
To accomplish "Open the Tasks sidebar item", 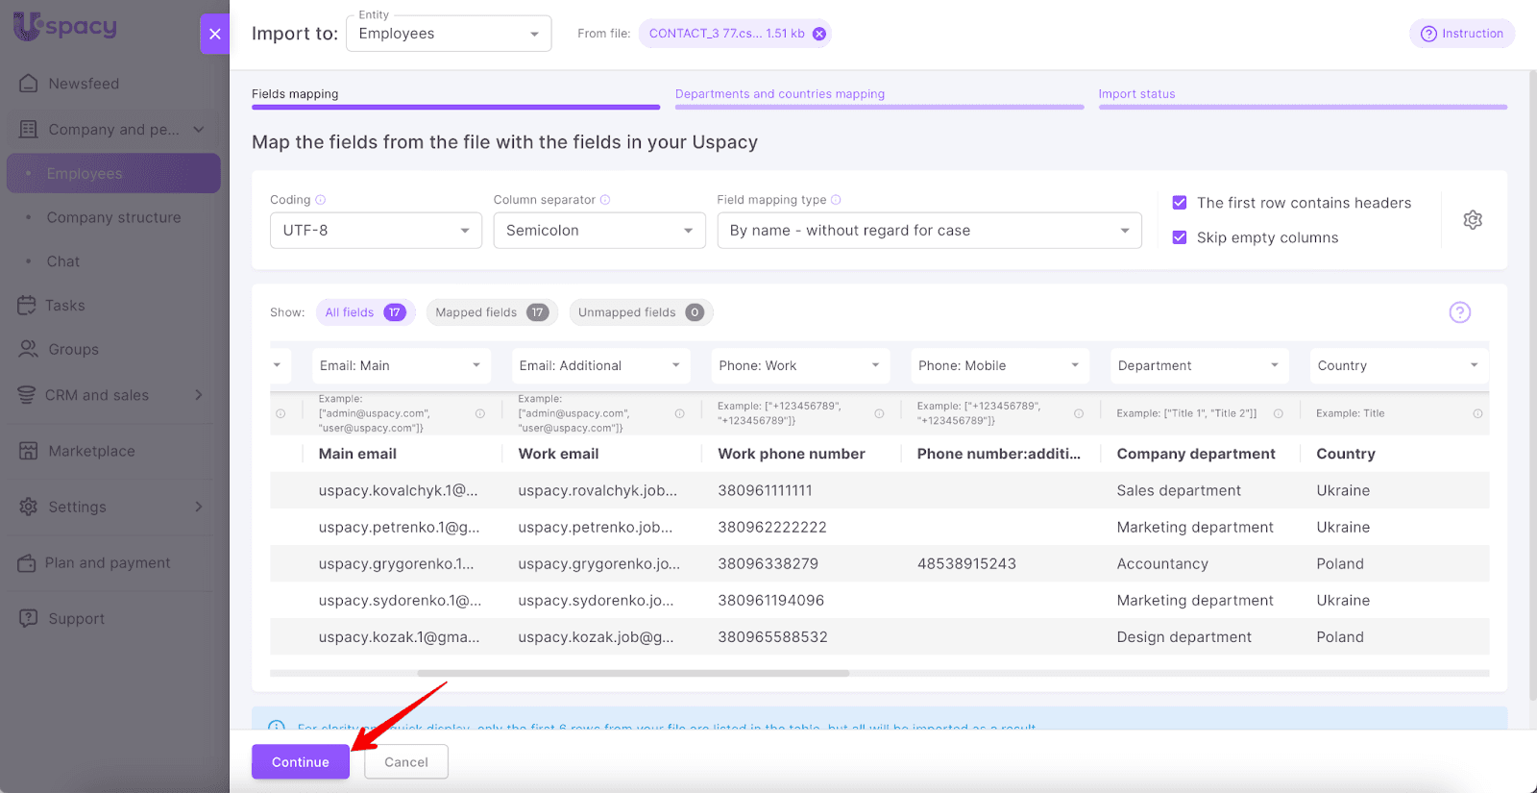I will [x=64, y=306].
